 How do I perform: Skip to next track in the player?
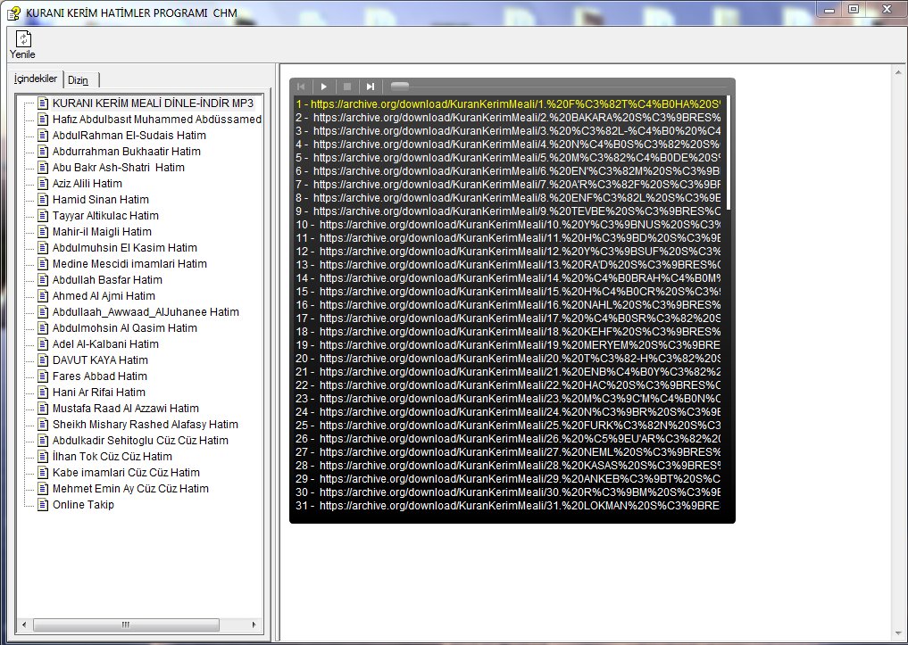coord(371,87)
